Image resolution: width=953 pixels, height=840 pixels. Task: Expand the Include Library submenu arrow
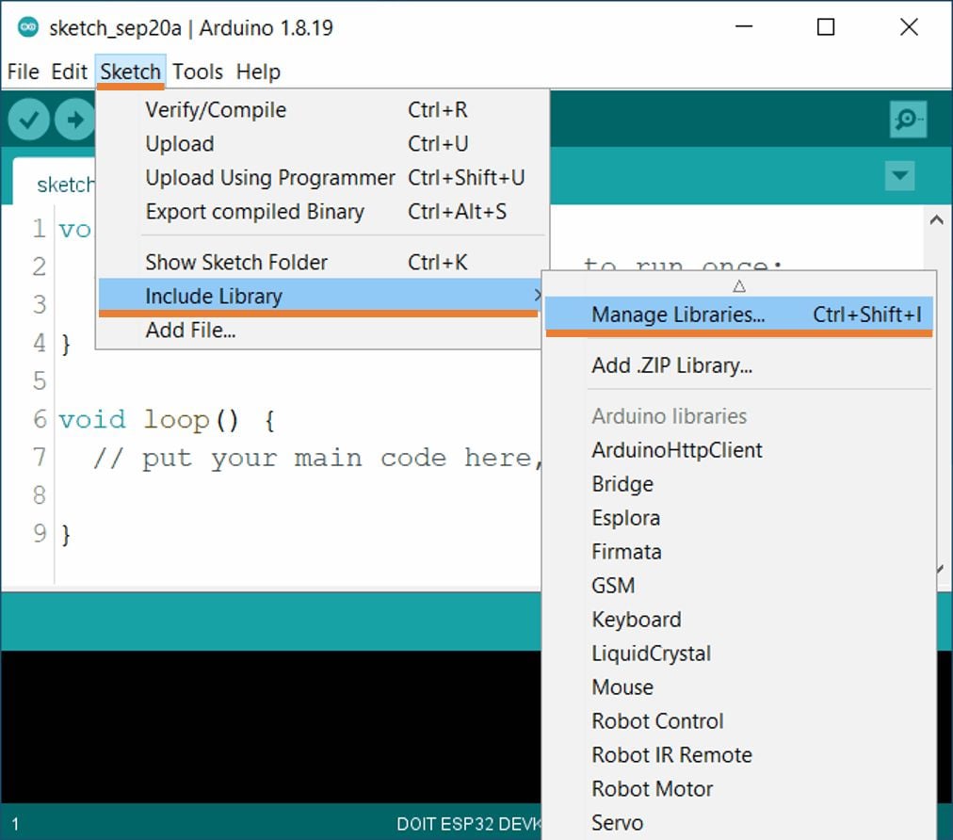click(x=538, y=296)
